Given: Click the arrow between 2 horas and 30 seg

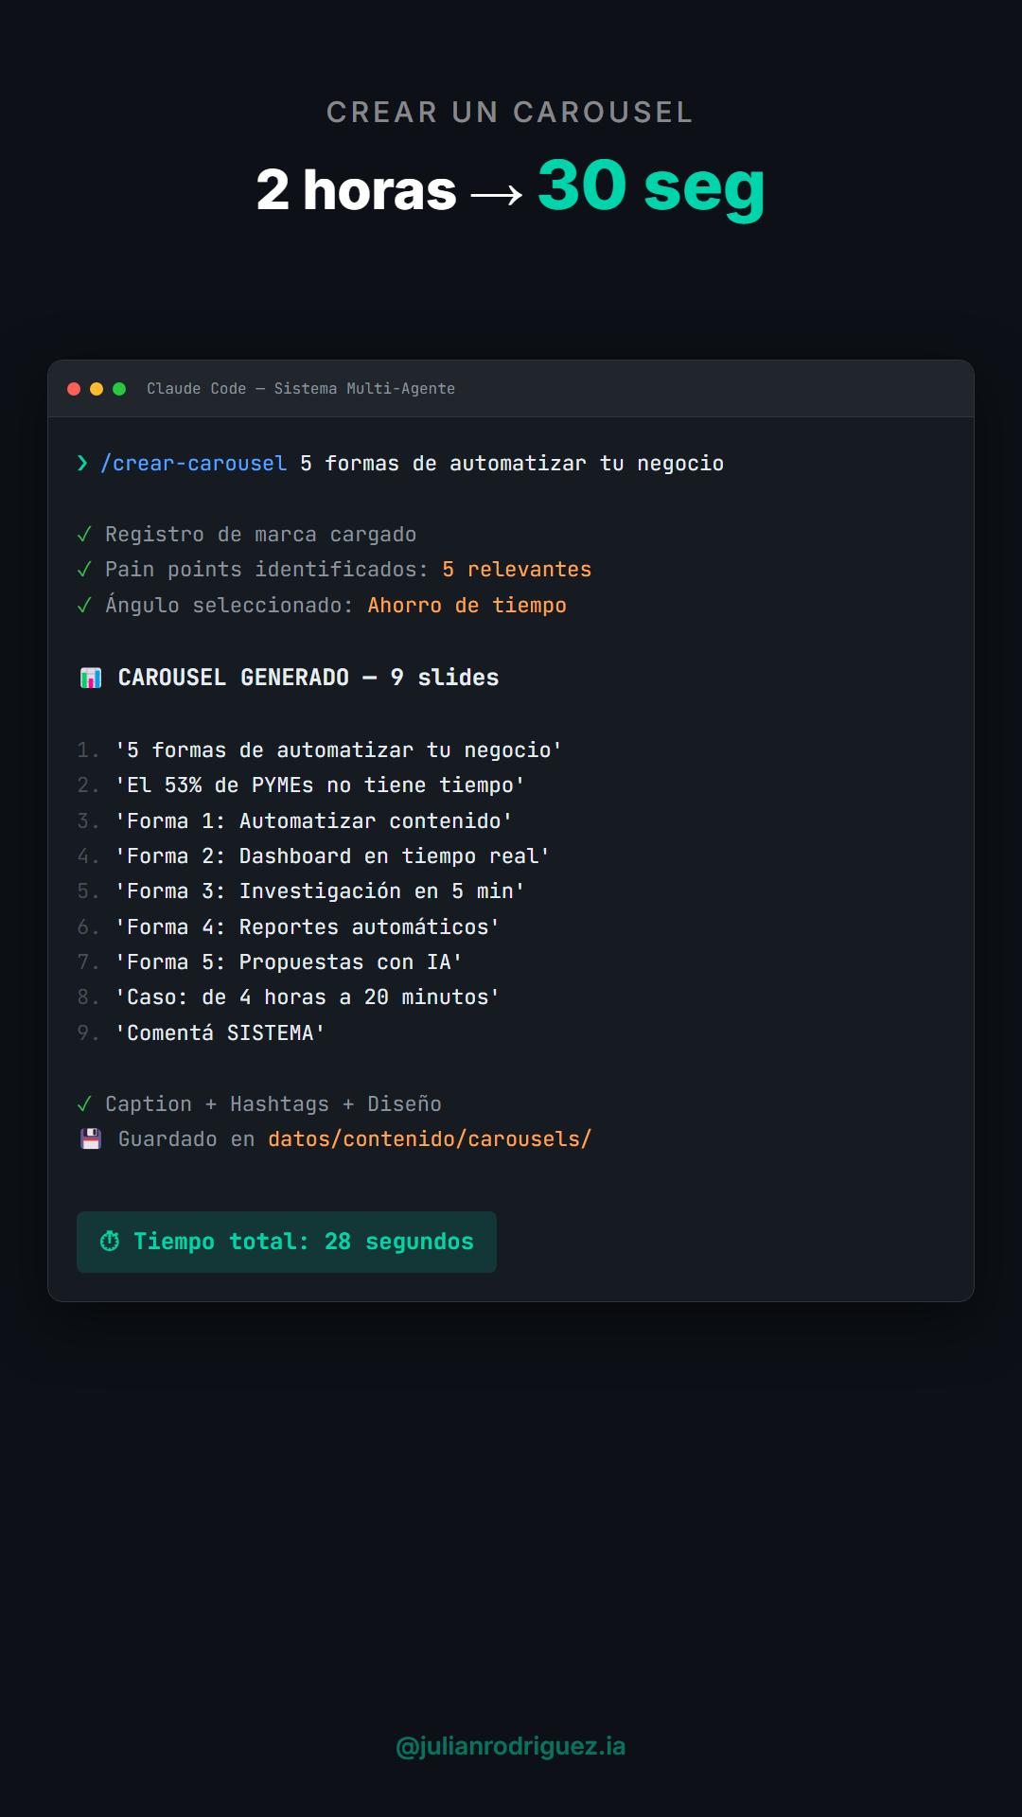Looking at the screenshot, I should click(497, 195).
